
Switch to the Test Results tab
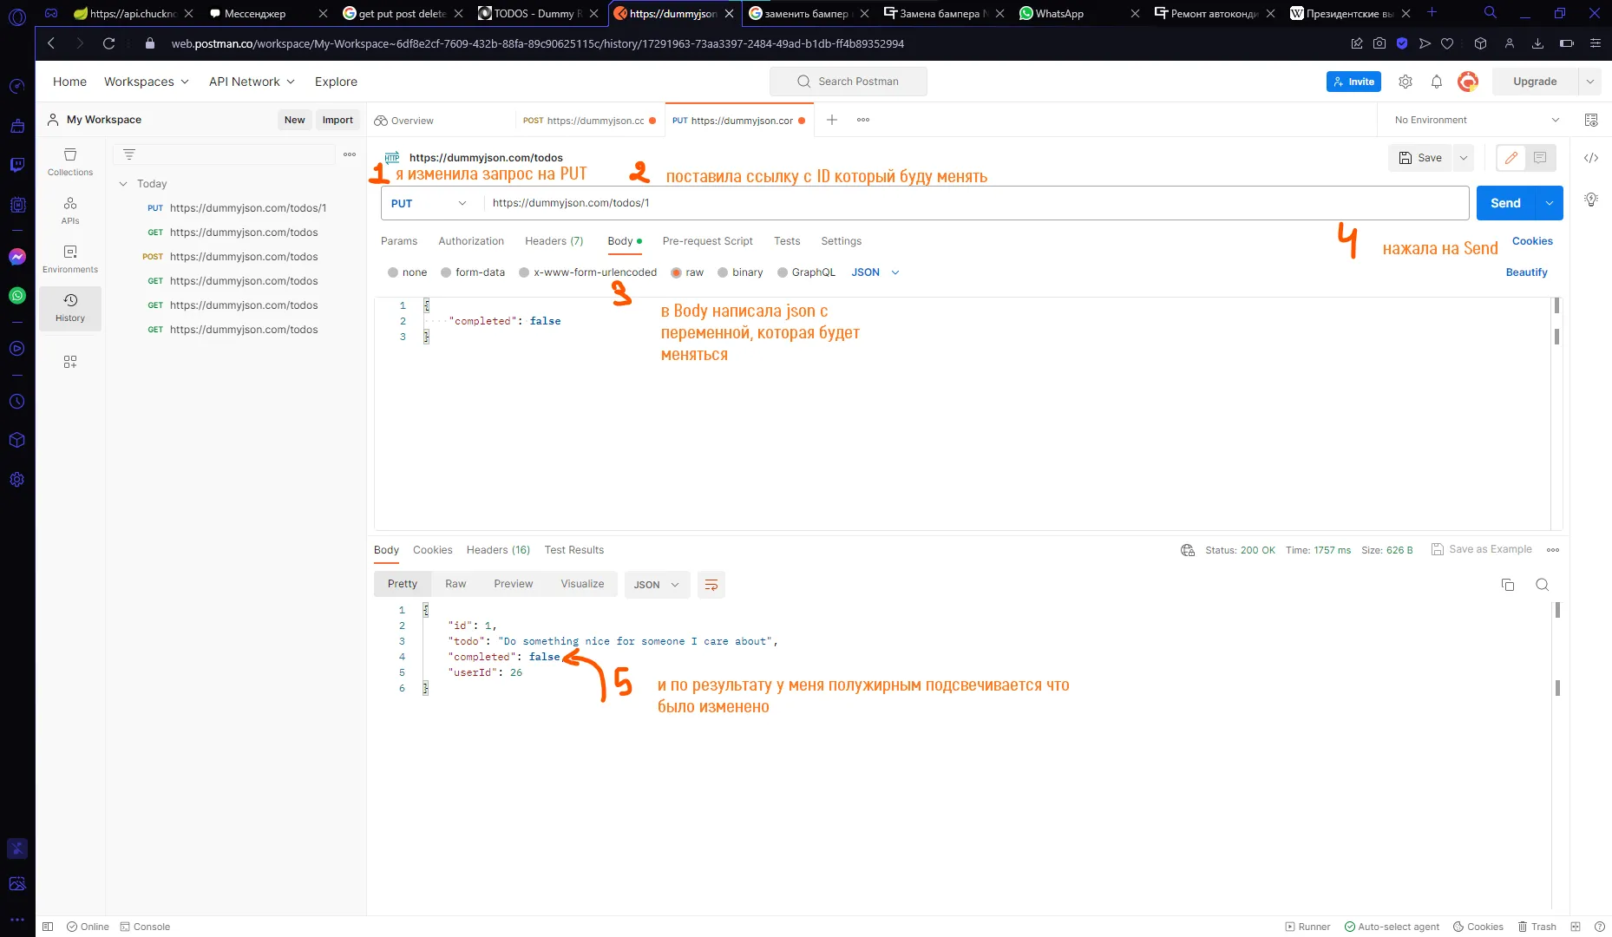(573, 550)
